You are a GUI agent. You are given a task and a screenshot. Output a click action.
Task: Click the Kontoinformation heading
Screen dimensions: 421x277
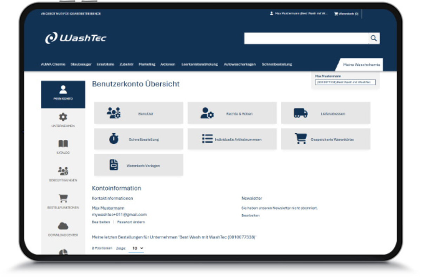(116, 188)
